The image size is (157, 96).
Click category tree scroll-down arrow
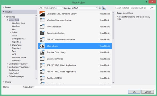tap(36, 78)
